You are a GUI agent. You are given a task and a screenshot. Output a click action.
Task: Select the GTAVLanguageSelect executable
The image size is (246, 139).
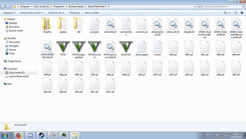(x=78, y=49)
